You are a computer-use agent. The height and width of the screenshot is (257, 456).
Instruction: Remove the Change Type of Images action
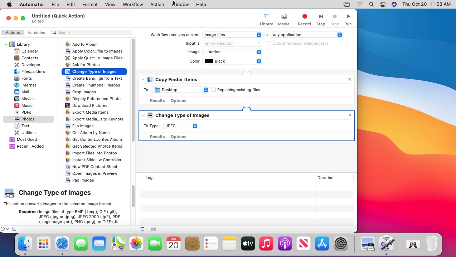point(350,115)
